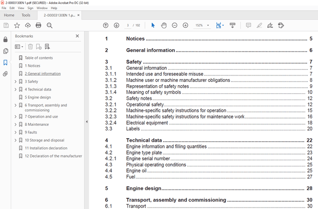
Task: Click the page number input field
Action: (128, 25)
